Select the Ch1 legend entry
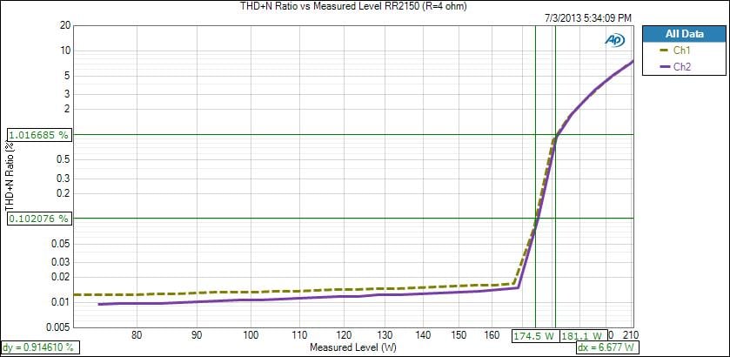 pos(682,51)
